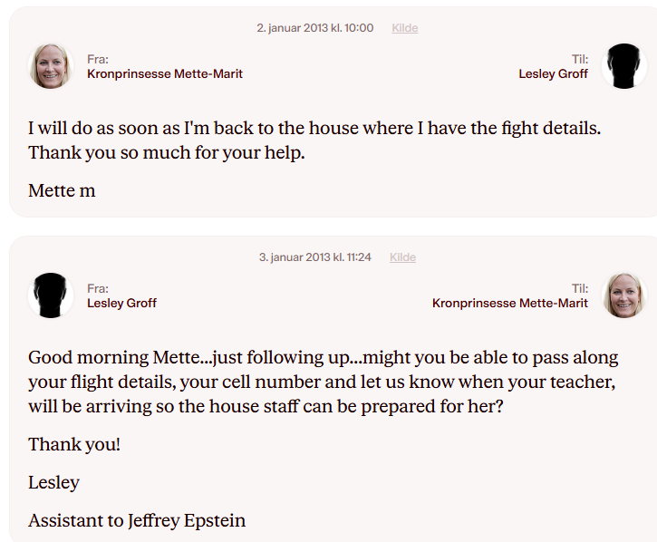
Task: Open the Kilde link on the 2. januar message
Action: (404, 28)
